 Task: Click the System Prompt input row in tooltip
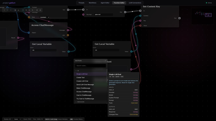(123, 98)
